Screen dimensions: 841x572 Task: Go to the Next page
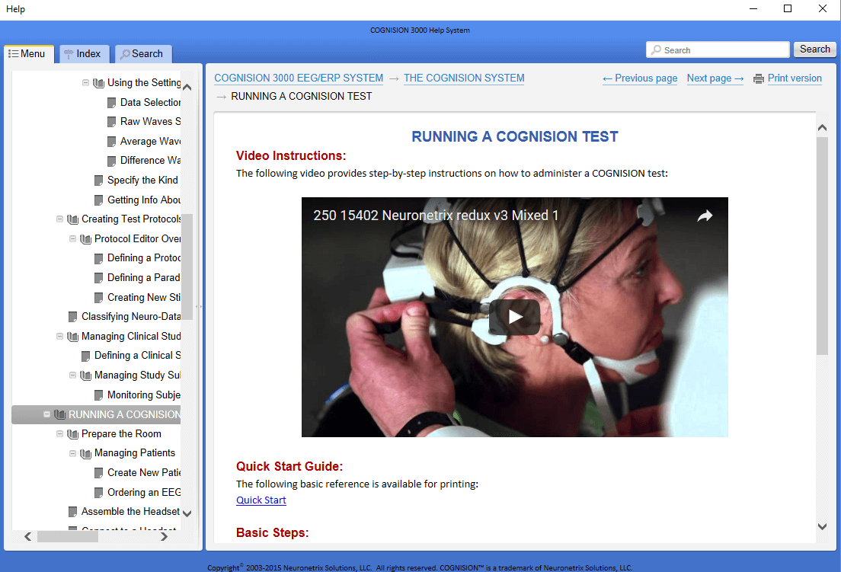pos(715,78)
